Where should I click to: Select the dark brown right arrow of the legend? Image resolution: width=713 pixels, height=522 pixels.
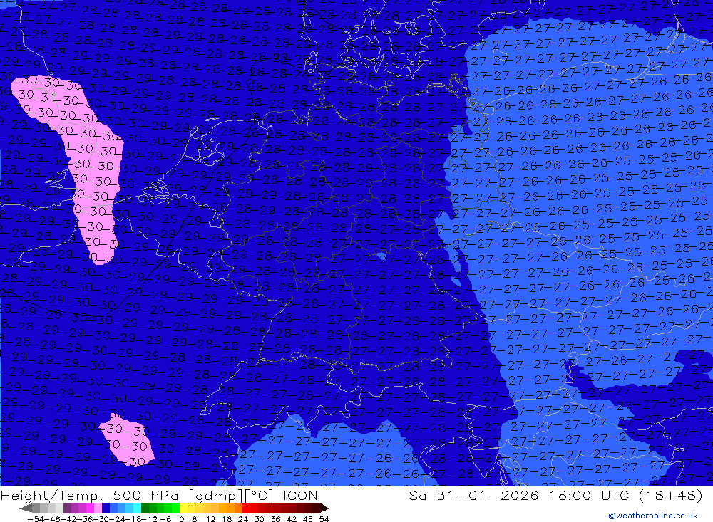coord(324,508)
